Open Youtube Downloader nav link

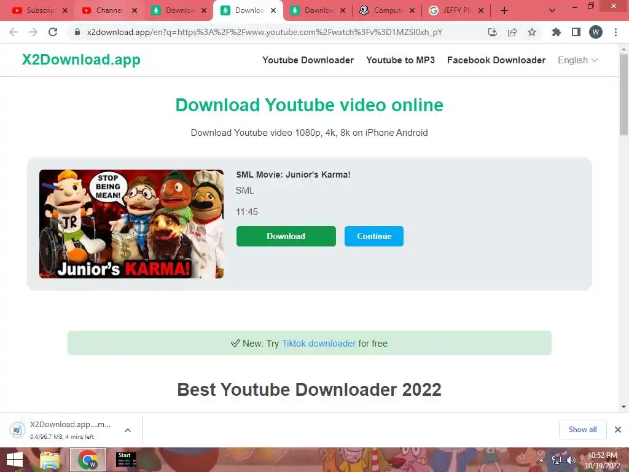click(x=308, y=60)
